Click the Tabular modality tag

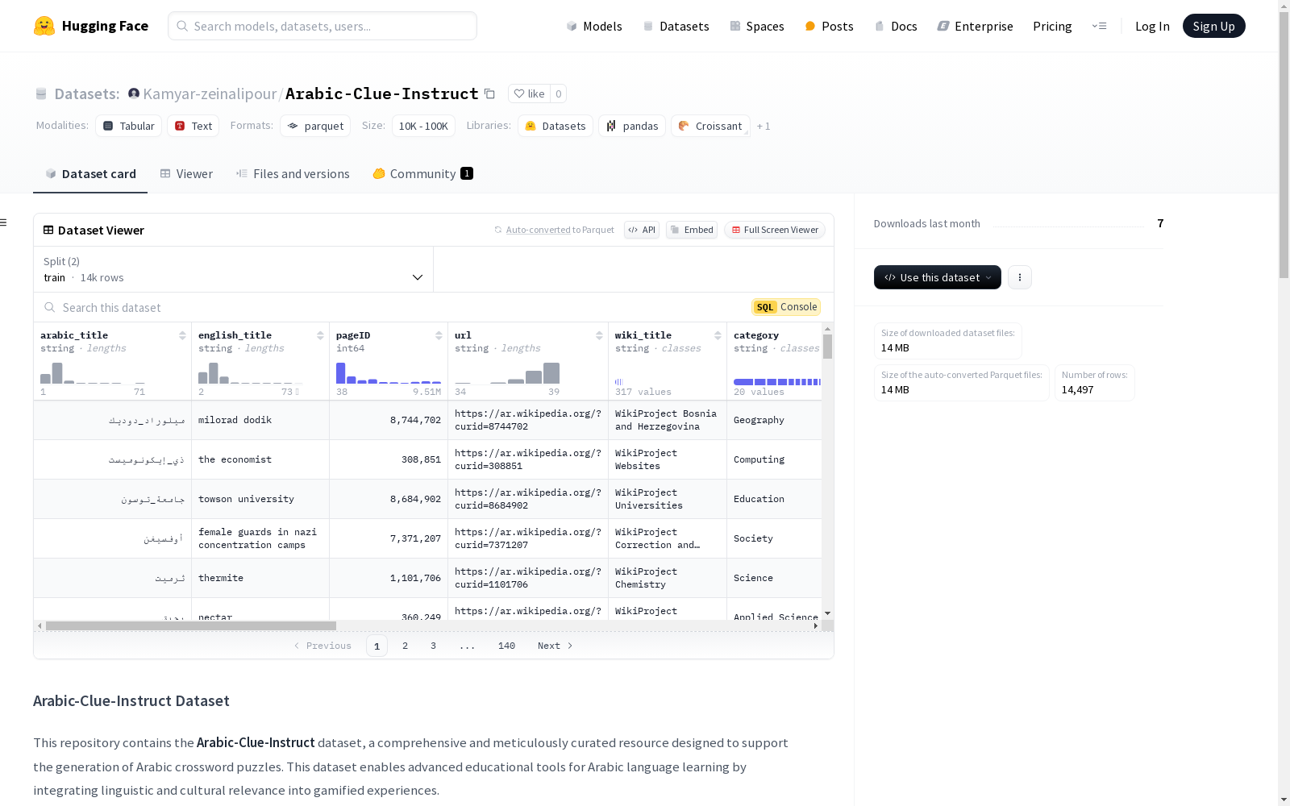(129, 126)
